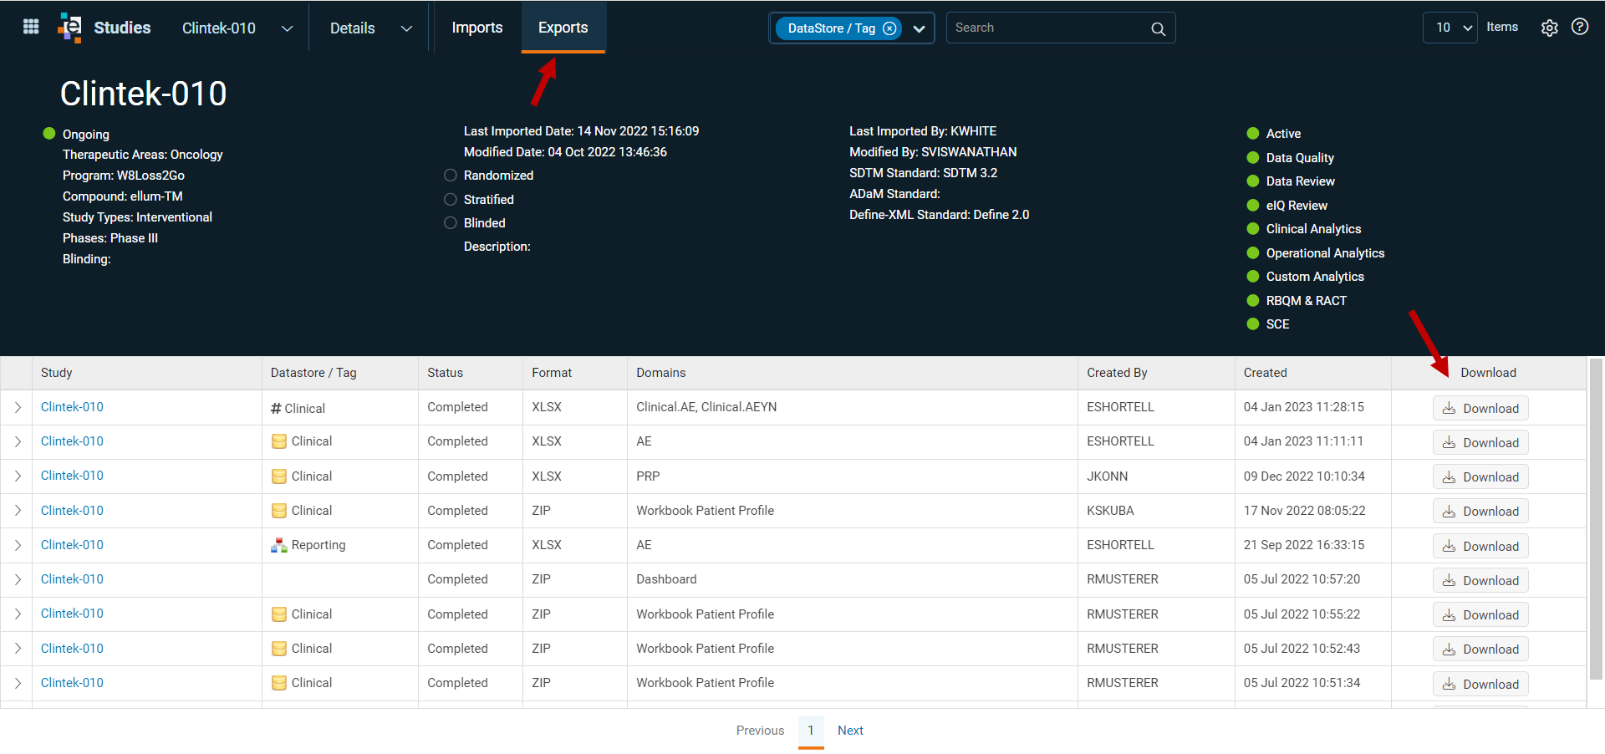Screen dimensions: 1605x754
Task: Expand the Reporting export row
Action: point(18,545)
